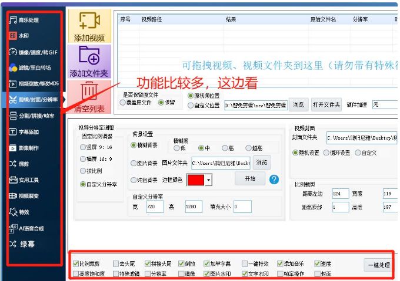The width and height of the screenshot is (400, 281).
Task: Click the 打开文件夹 button
Action: click(x=326, y=105)
